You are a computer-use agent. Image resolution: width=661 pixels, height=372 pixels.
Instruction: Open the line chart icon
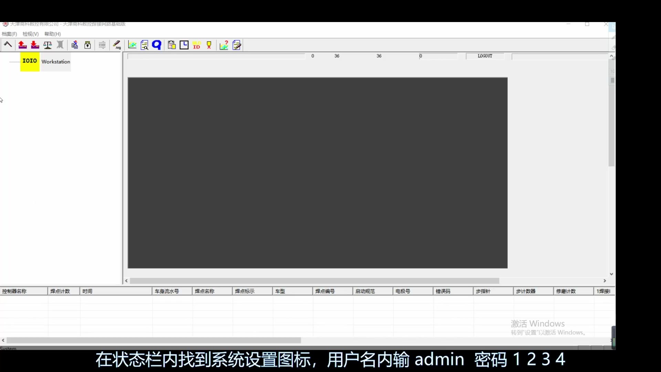(132, 45)
